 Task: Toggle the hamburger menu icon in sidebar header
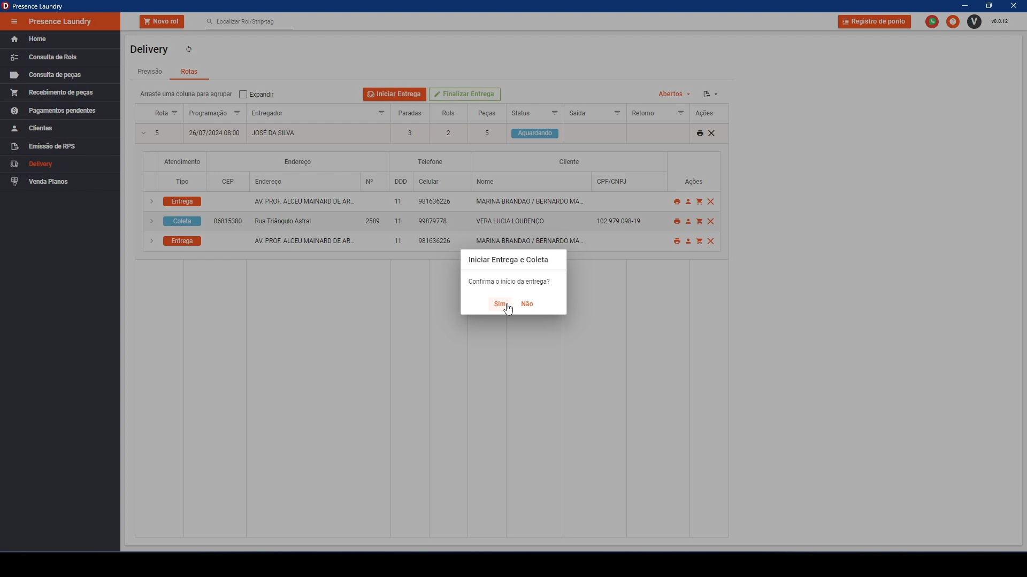click(x=14, y=22)
